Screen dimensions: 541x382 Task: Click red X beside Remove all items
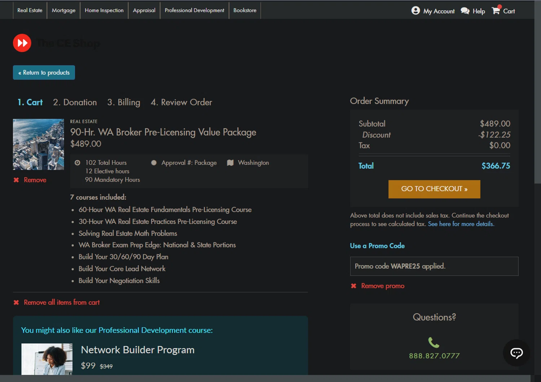pos(16,302)
